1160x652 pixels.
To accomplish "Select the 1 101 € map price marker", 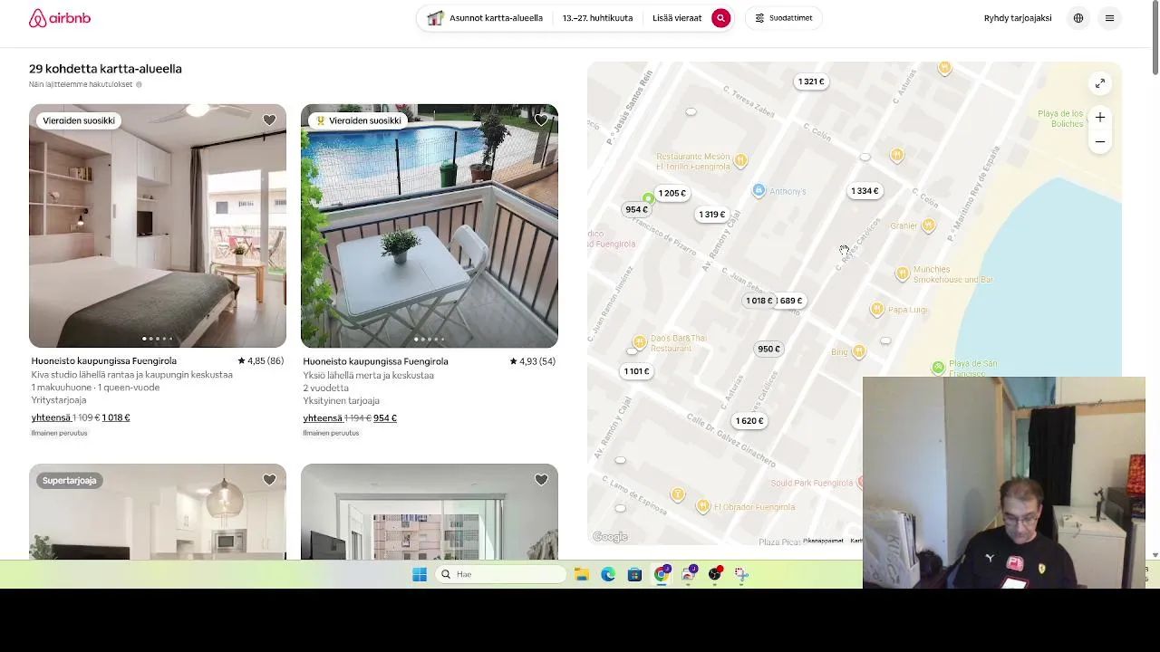I will [x=636, y=371].
